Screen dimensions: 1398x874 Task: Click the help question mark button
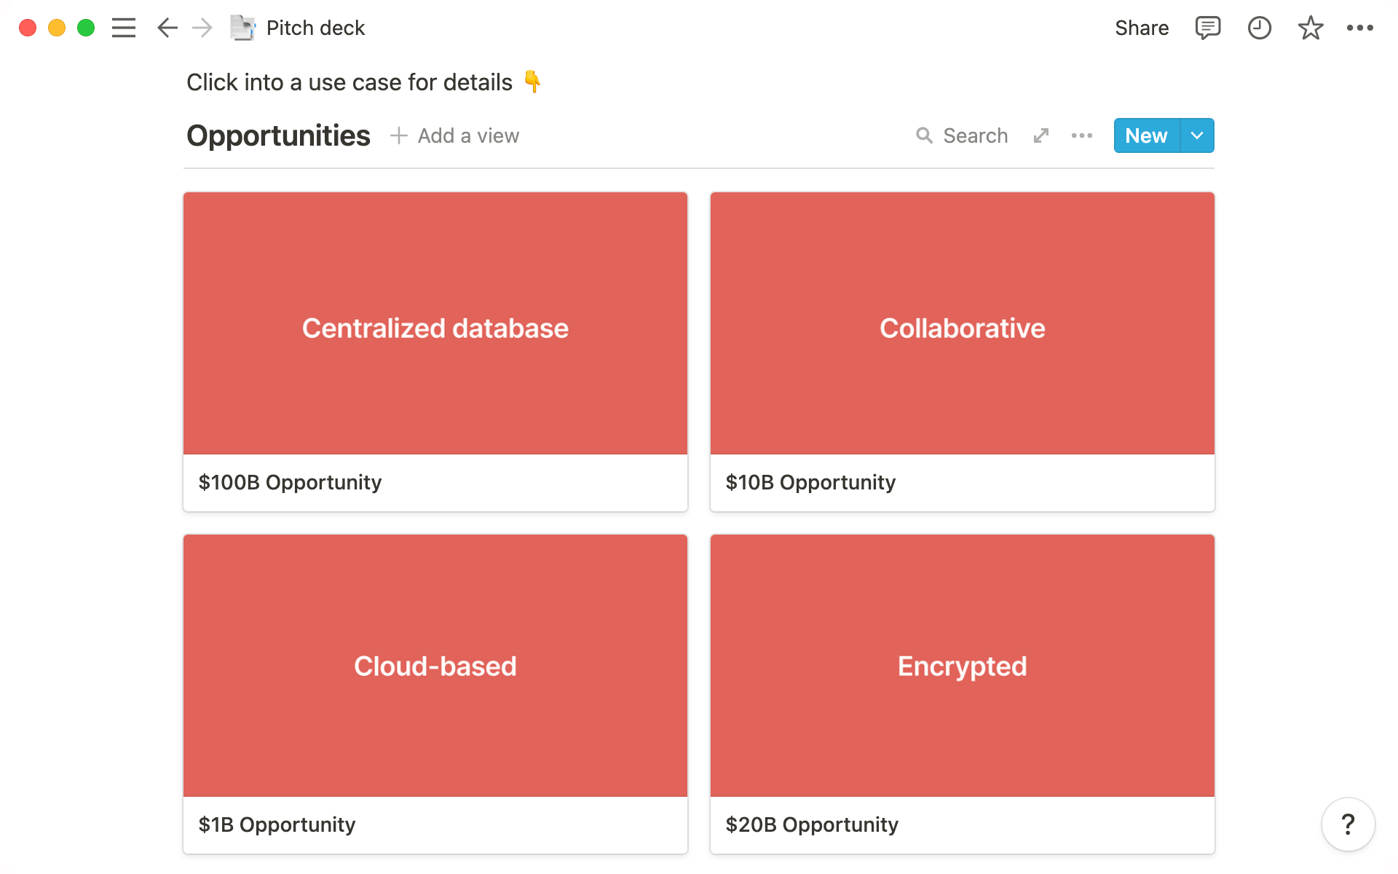(x=1348, y=824)
